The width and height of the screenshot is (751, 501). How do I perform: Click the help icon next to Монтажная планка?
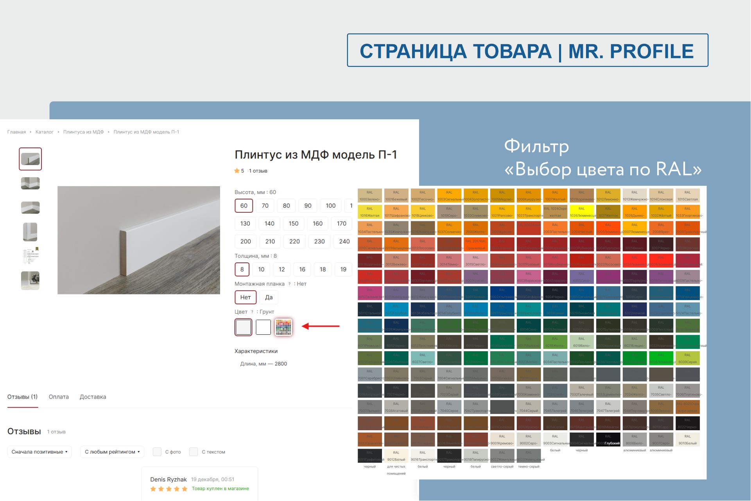(x=289, y=284)
